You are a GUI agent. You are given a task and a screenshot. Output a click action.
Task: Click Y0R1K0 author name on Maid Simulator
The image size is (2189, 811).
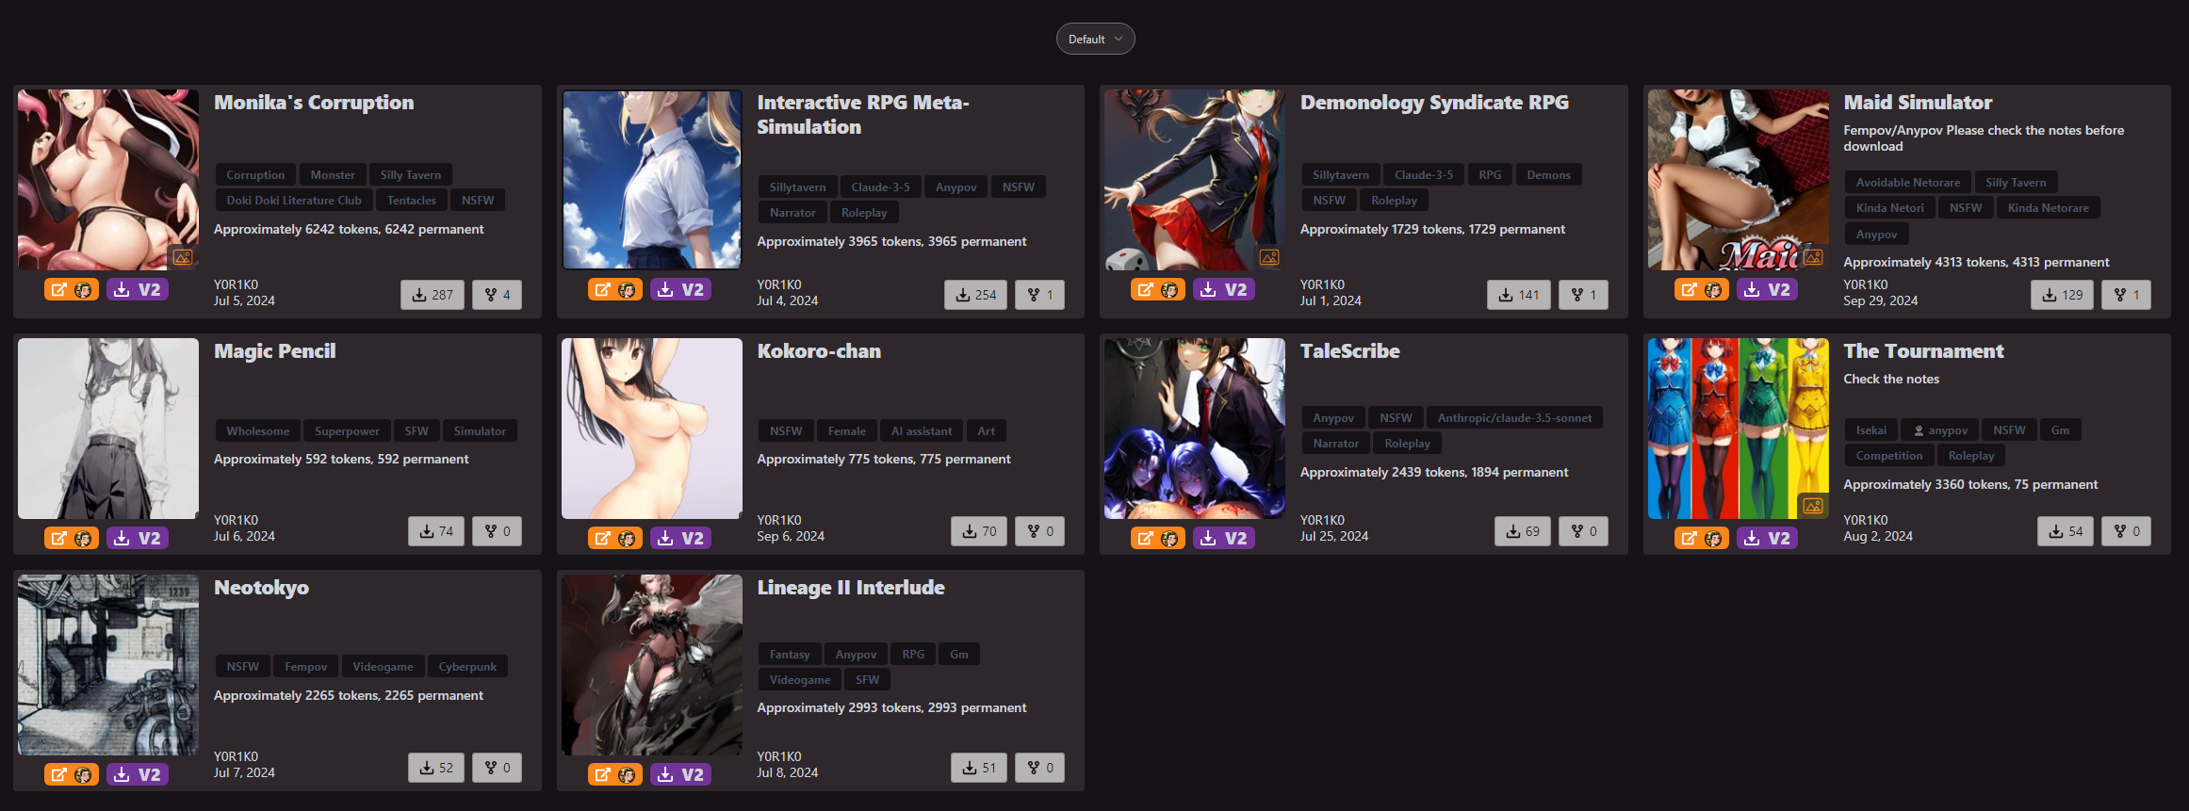[x=1865, y=284]
